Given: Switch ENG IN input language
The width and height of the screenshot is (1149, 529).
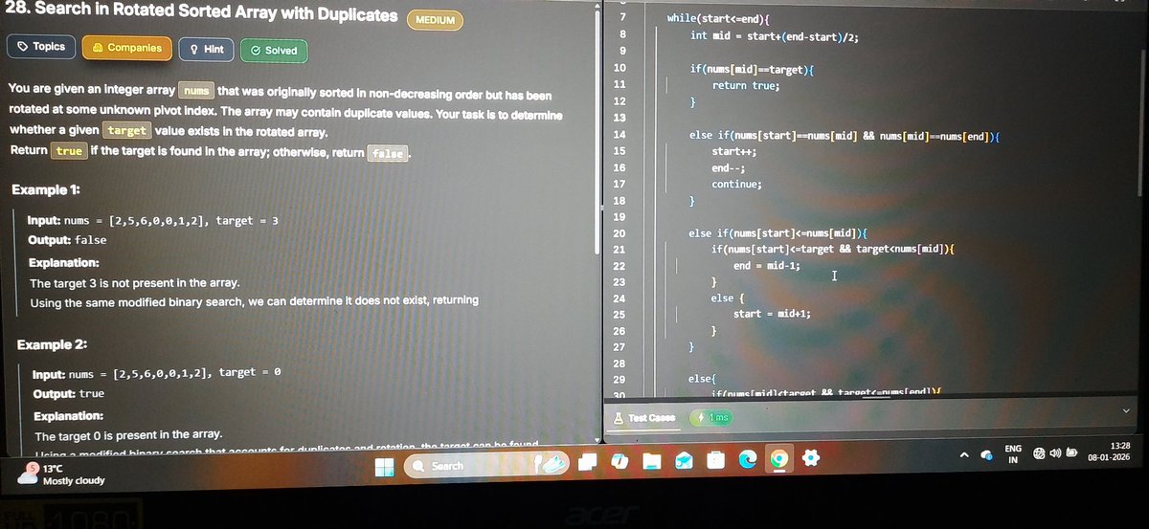Looking at the screenshot, I should pyautogui.click(x=1012, y=454).
